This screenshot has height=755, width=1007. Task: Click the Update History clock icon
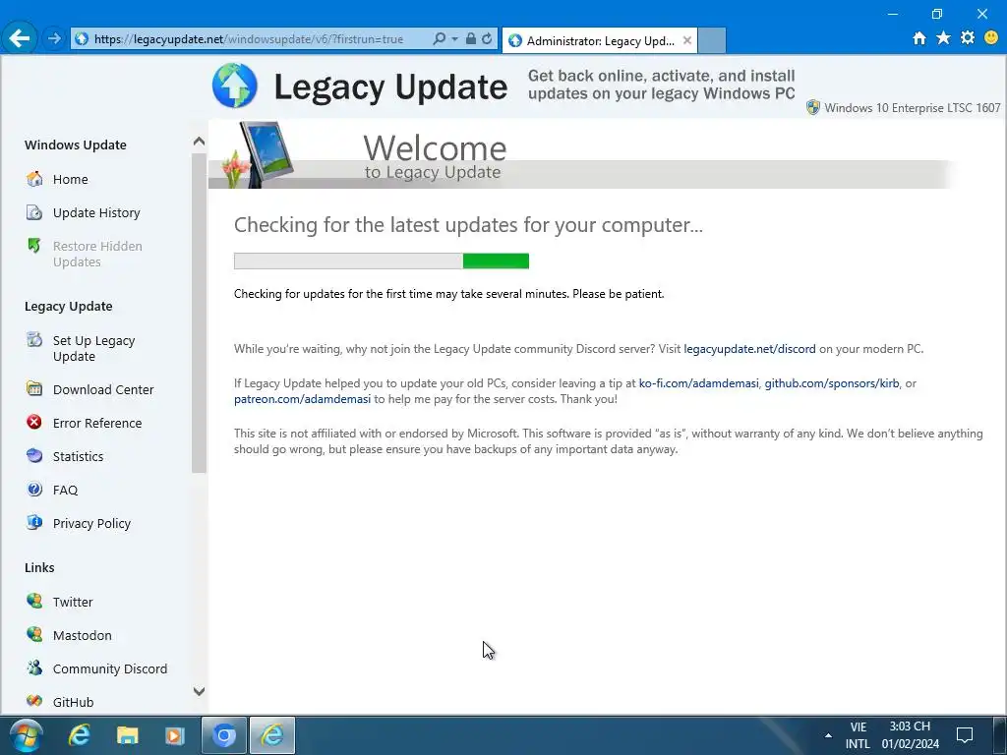34,212
